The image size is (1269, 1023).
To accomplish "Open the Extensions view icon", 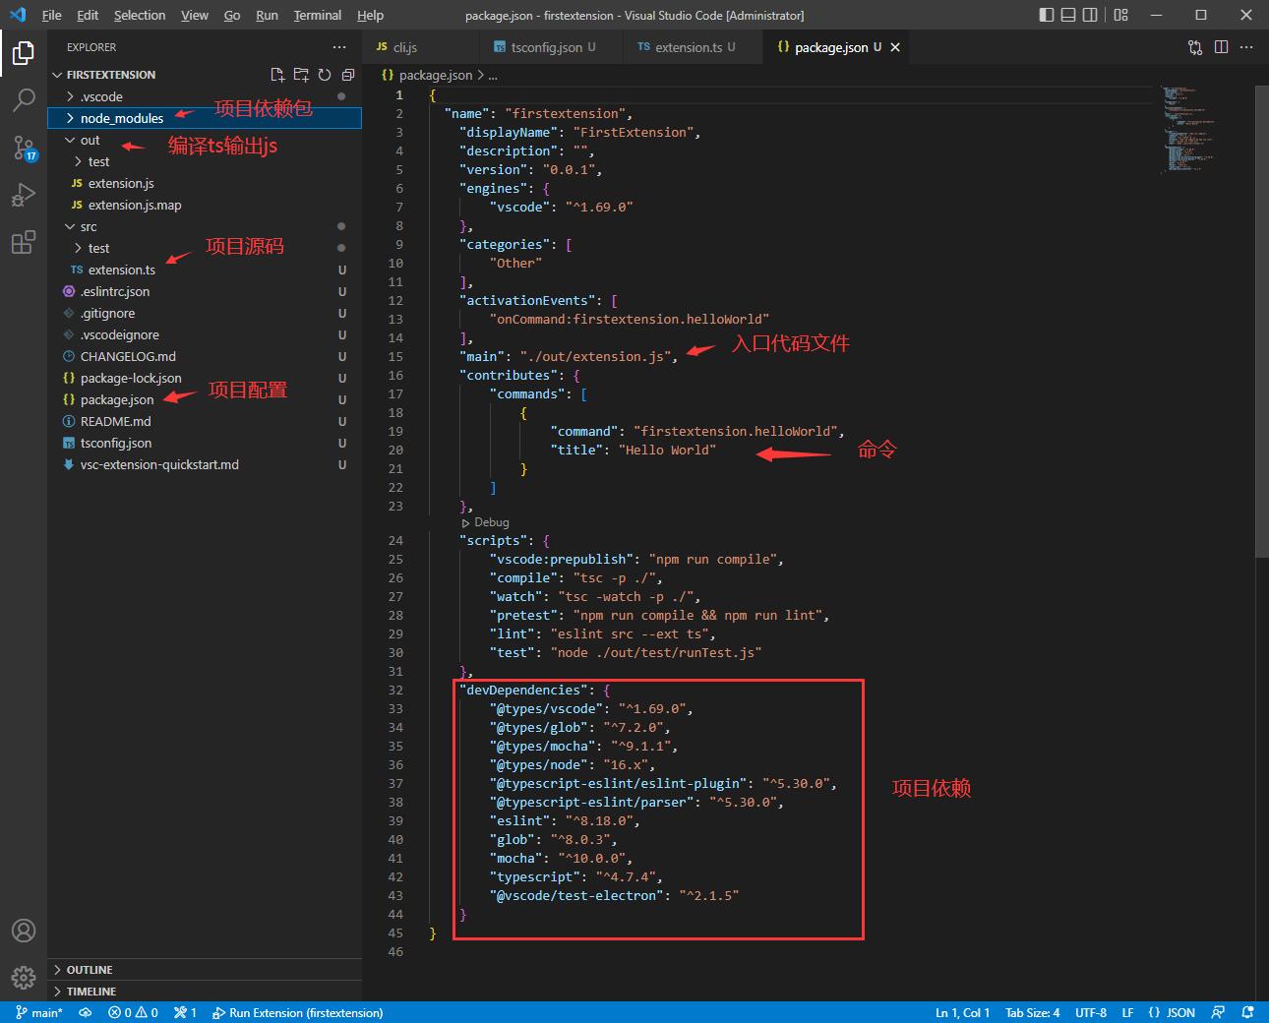I will pyautogui.click(x=24, y=242).
